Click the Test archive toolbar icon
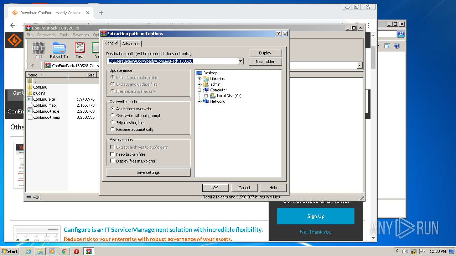The width and height of the screenshot is (456, 256). 79,50
